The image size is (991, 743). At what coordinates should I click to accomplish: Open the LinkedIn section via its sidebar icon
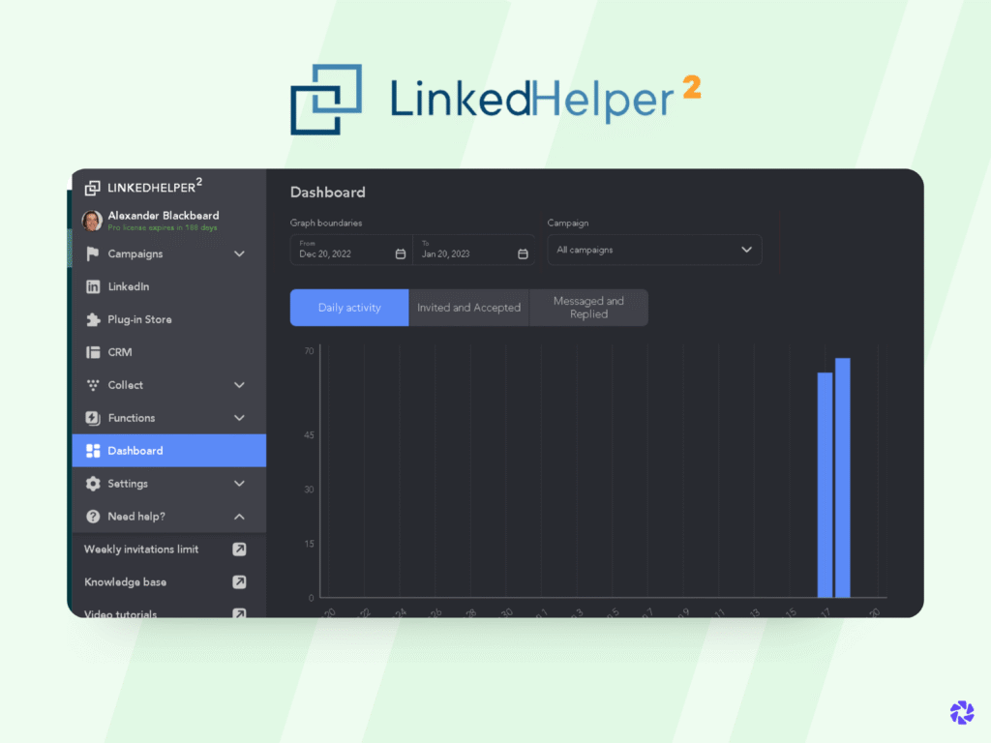[x=92, y=286]
